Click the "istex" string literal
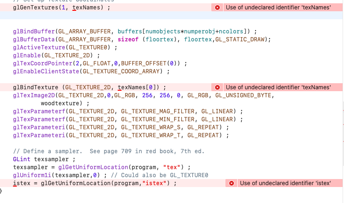Viewport: 344px width, 203px height. tap(154, 183)
